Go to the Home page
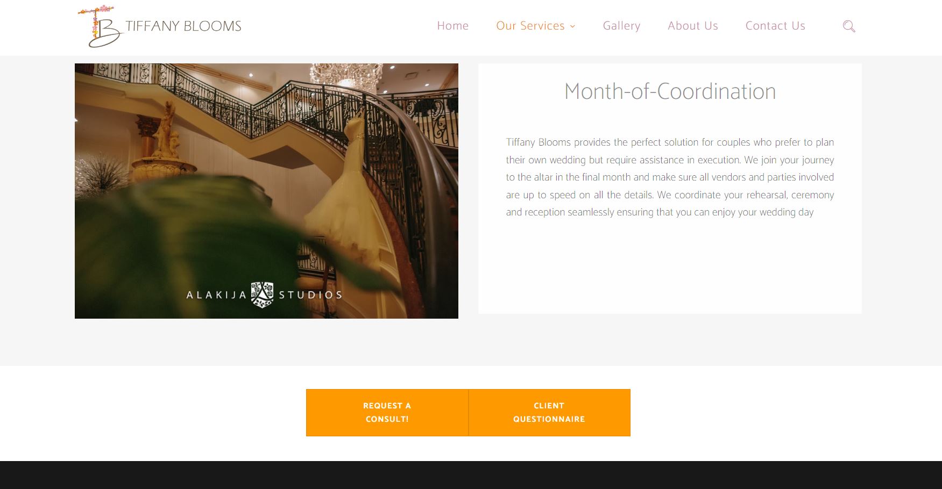 pos(452,26)
